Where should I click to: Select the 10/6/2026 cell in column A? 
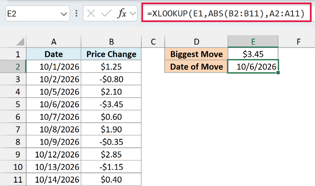point(53,104)
